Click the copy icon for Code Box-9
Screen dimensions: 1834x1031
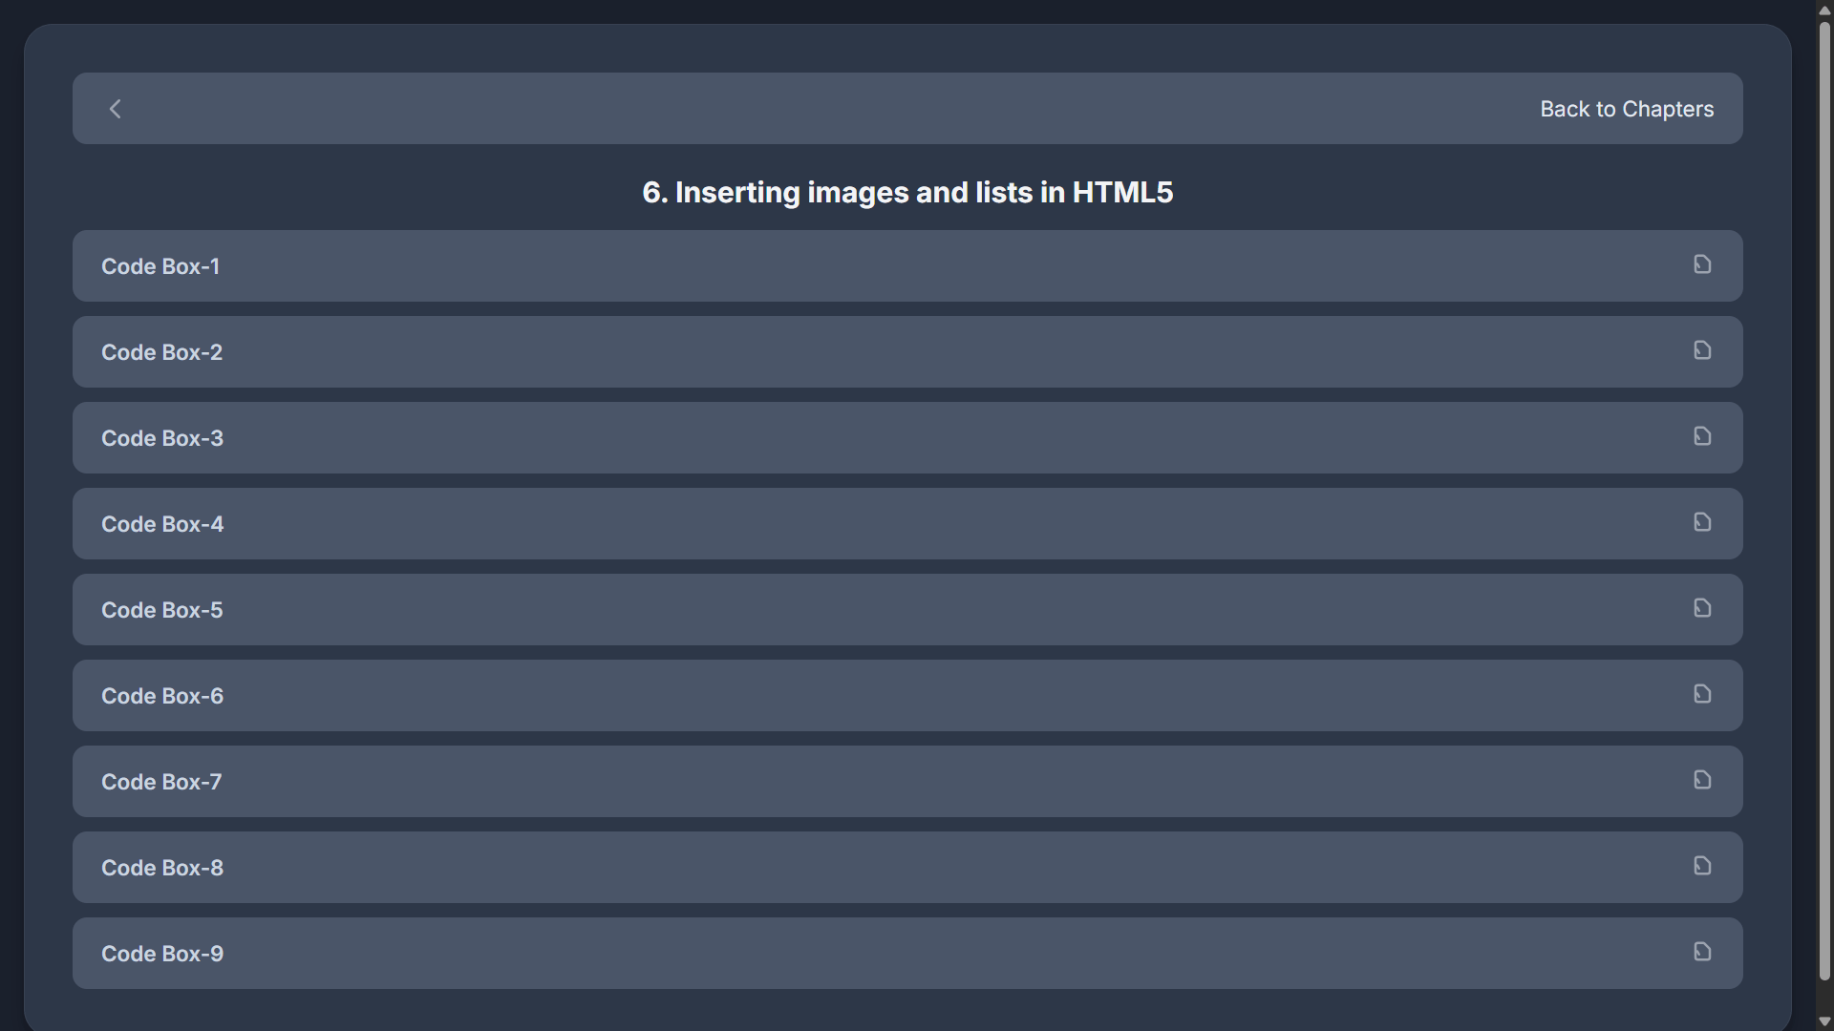point(1702,952)
